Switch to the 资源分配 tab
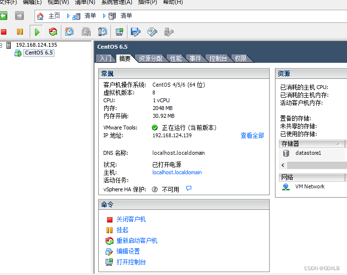Image resolution: width=347 pixels, height=275 pixels. [x=151, y=58]
